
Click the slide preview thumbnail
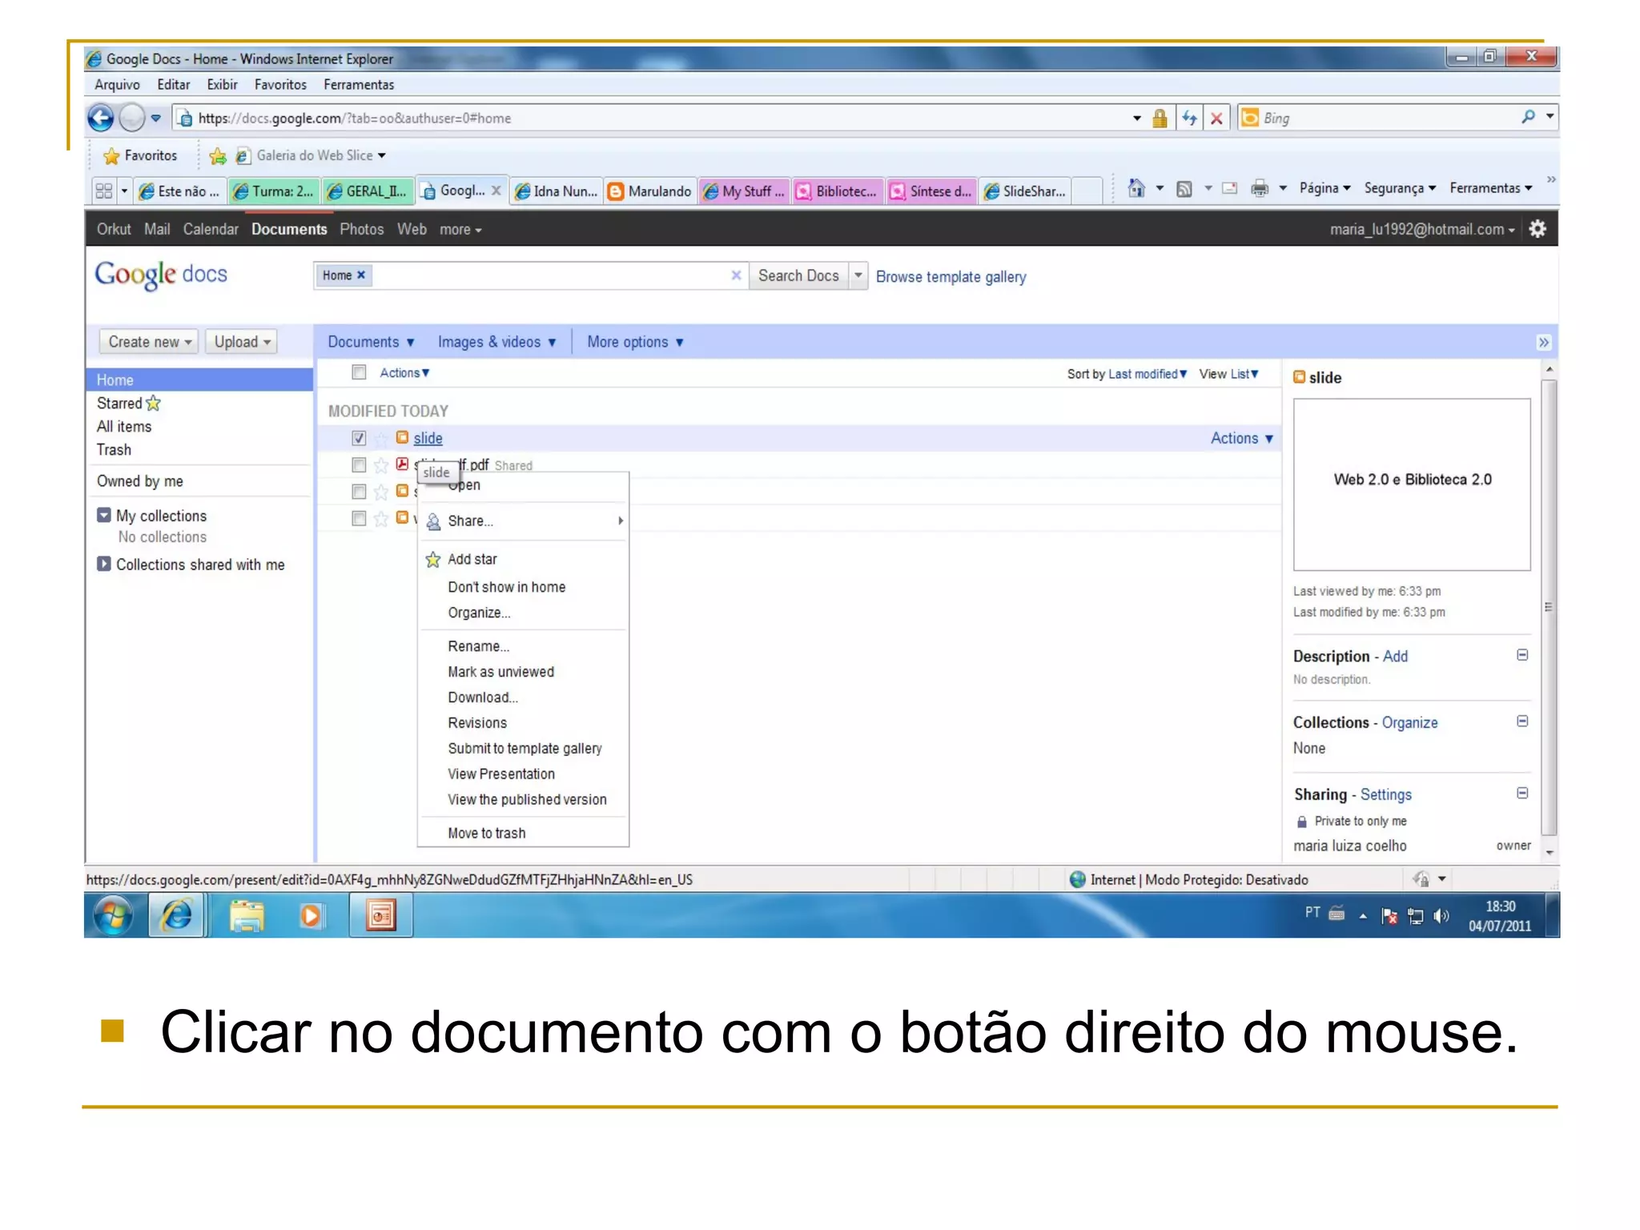pos(1411,484)
